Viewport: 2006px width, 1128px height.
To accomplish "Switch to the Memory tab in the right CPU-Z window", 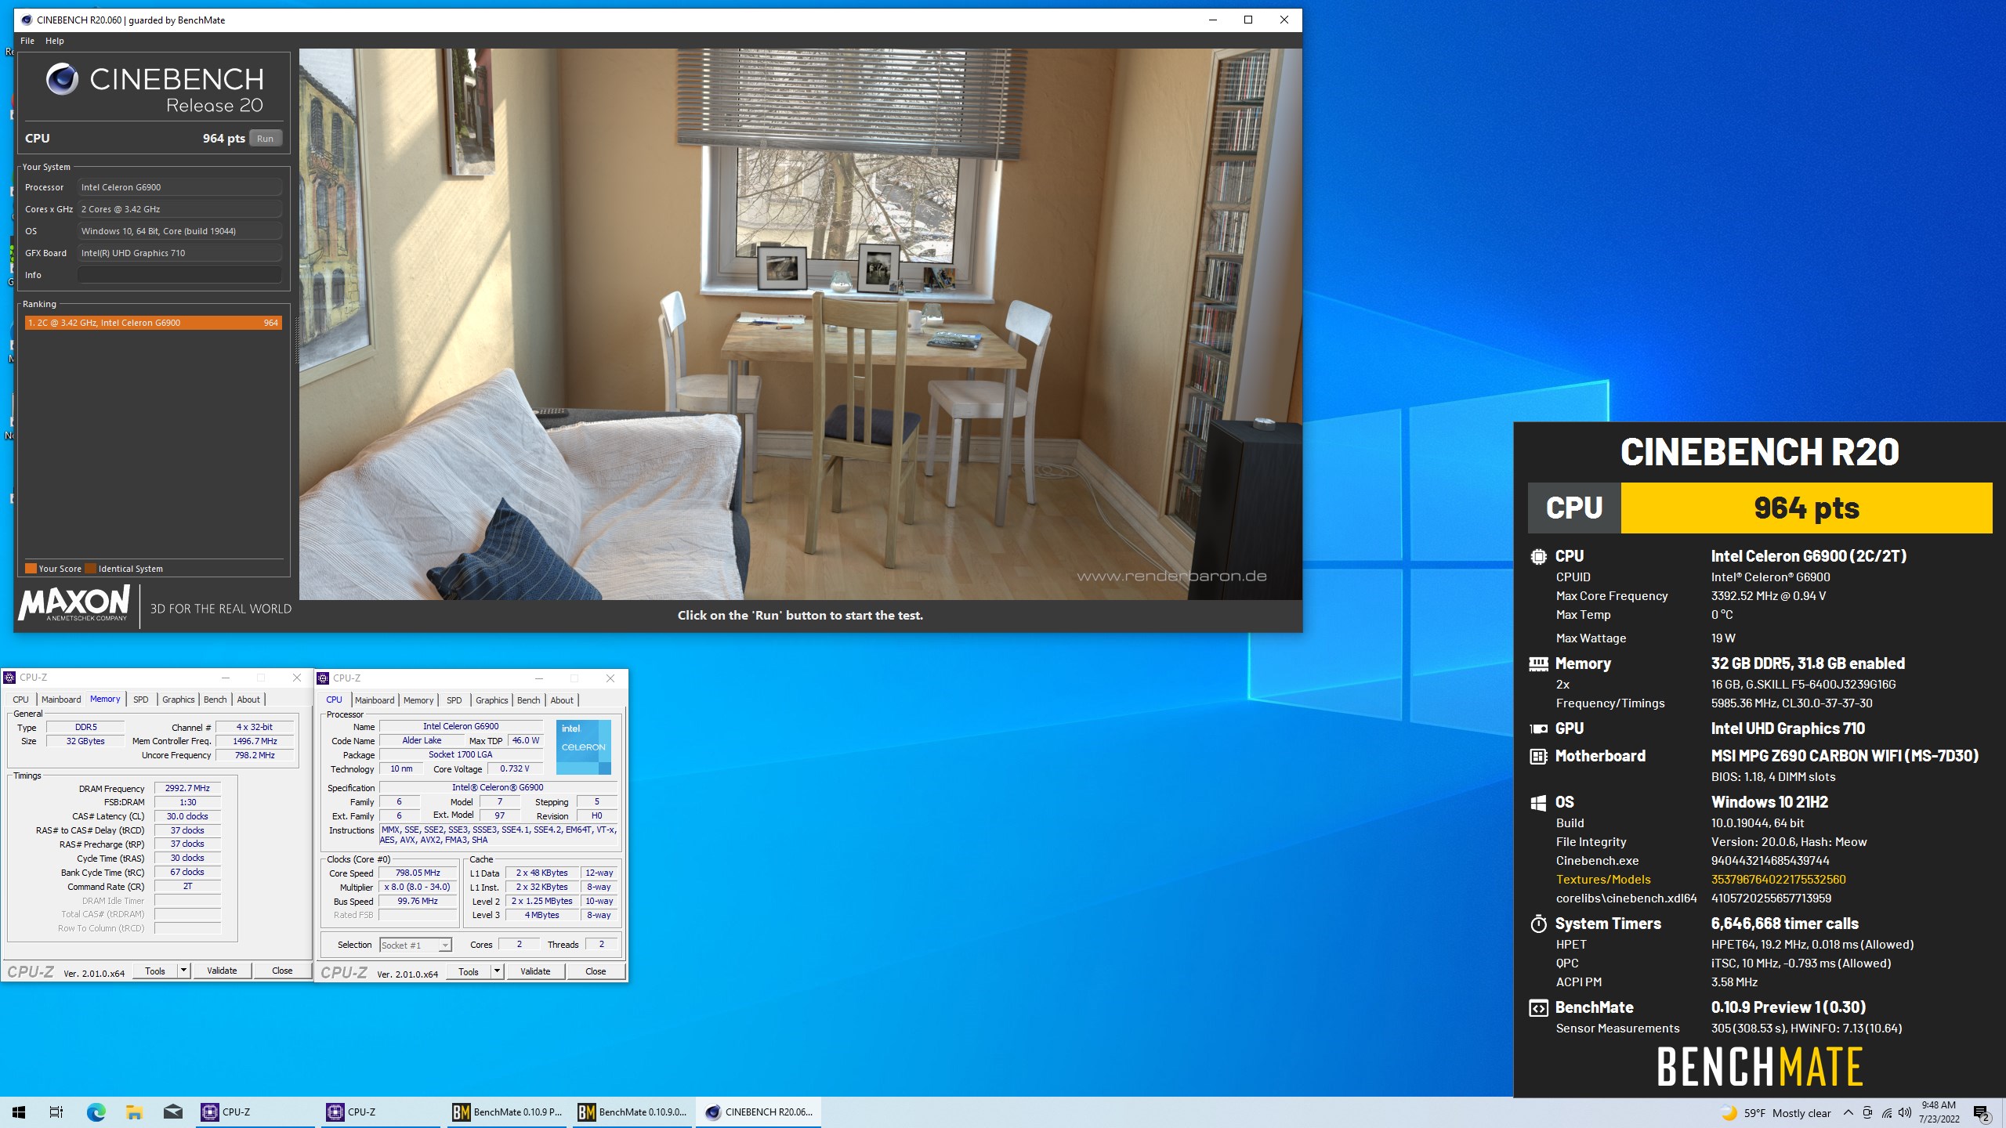I will [x=418, y=700].
